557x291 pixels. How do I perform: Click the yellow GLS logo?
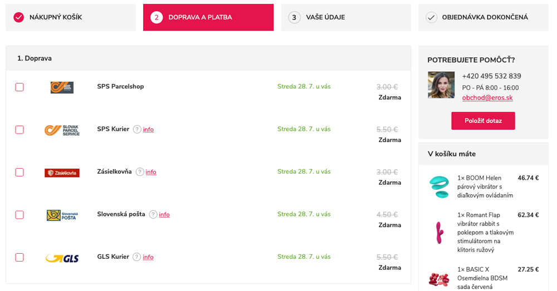(x=62, y=258)
